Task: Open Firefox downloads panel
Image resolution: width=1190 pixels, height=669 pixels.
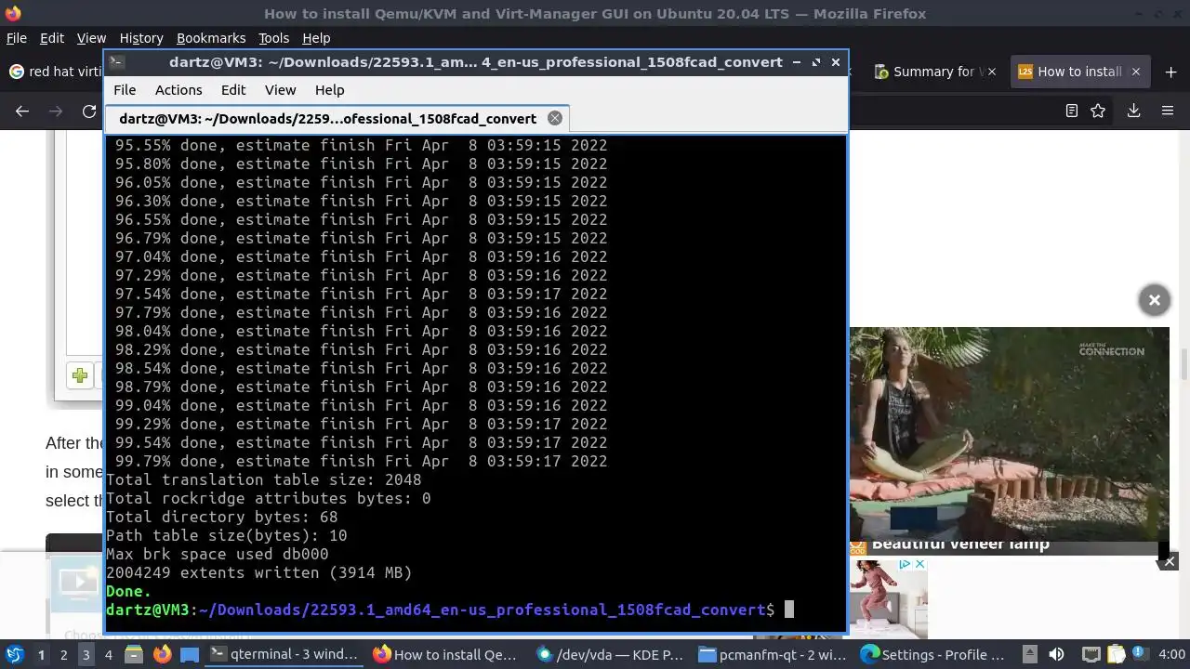Action: coord(1133,111)
